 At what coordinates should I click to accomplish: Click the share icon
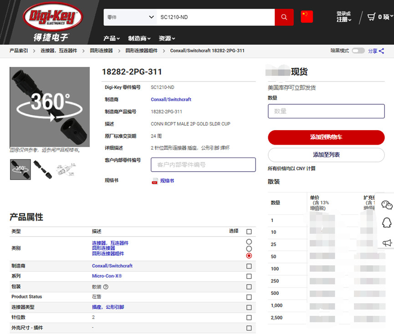pyautogui.click(x=381, y=51)
